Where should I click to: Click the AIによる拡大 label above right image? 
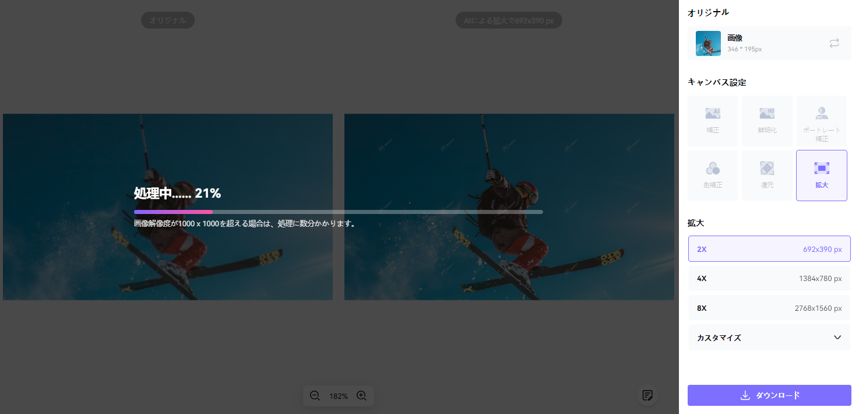[x=508, y=20]
